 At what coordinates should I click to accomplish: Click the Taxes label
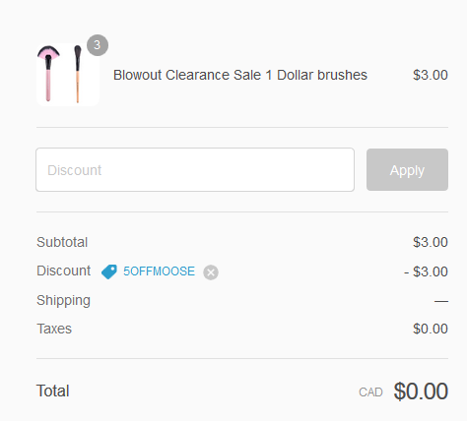pos(54,329)
